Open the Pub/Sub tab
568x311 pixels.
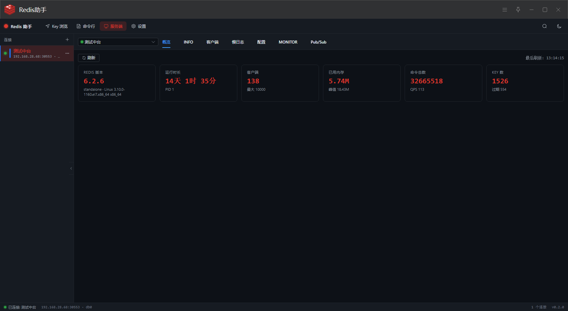(x=319, y=42)
